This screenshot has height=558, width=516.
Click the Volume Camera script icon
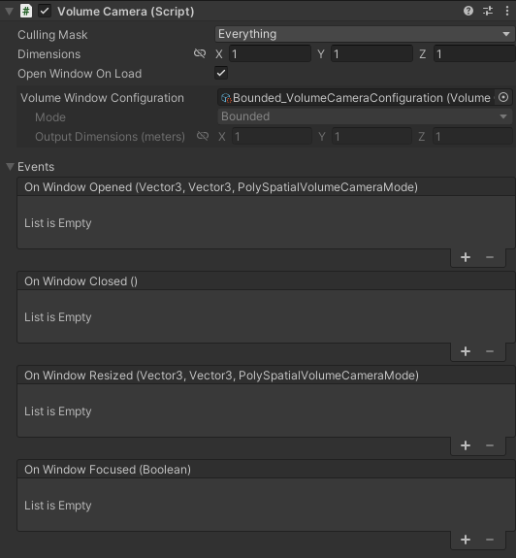(26, 11)
